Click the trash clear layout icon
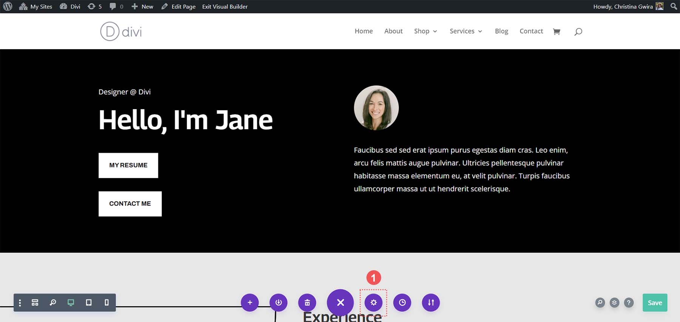Screen dimensions: 680x322 307,303
